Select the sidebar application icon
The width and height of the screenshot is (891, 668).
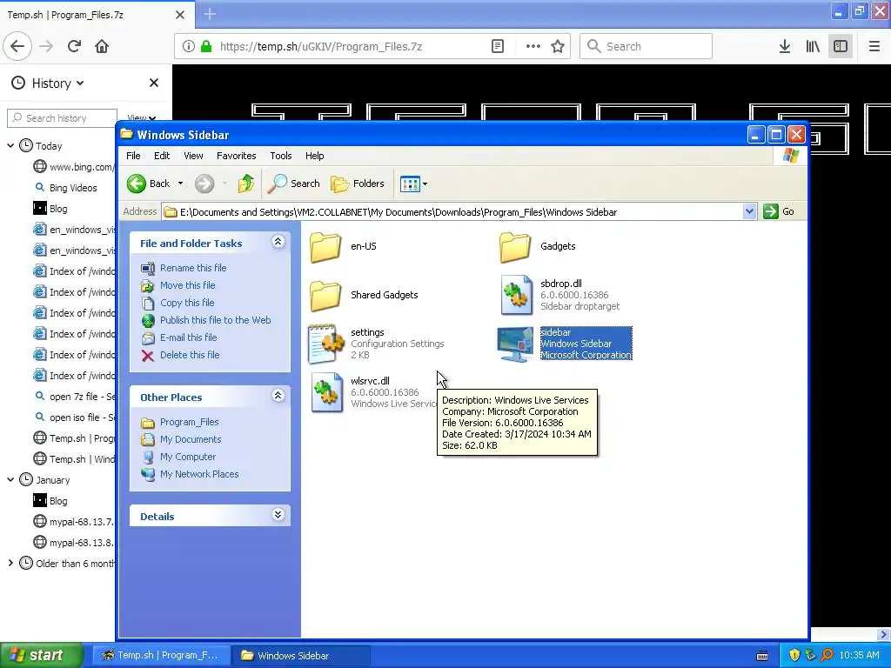515,344
